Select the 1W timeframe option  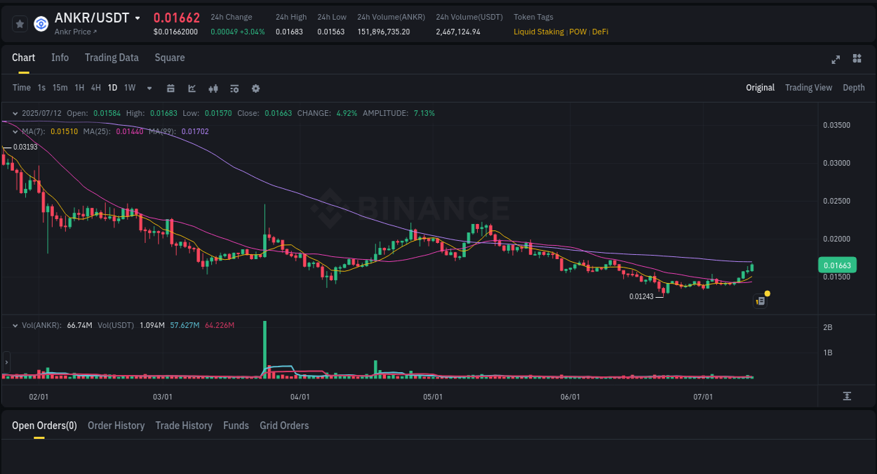point(129,88)
